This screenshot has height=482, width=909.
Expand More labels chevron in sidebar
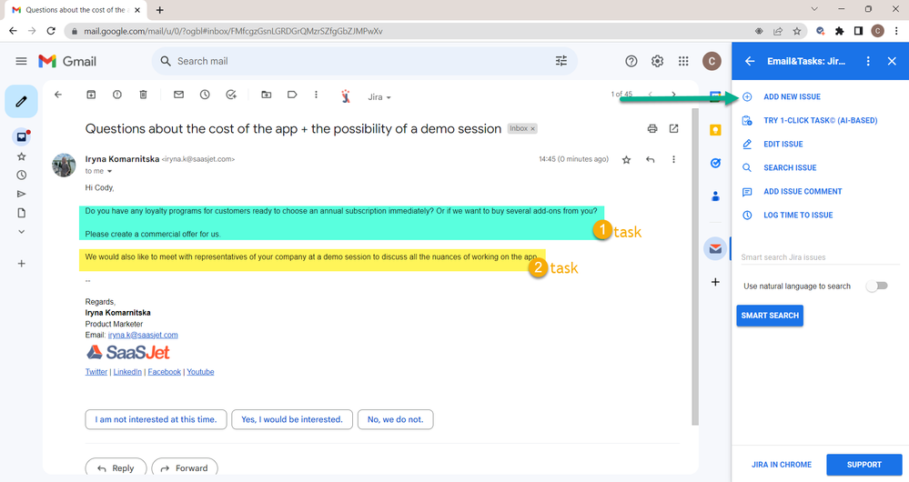tap(22, 232)
